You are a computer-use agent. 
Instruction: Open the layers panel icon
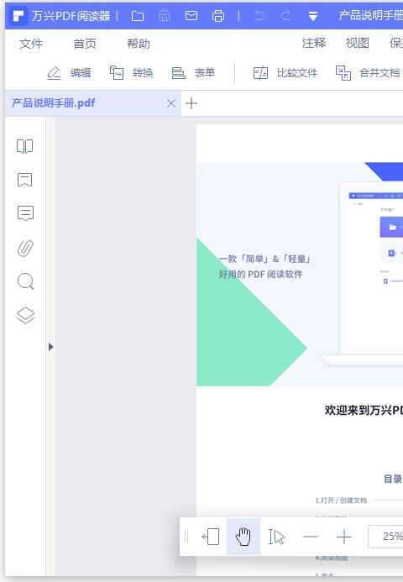point(25,316)
